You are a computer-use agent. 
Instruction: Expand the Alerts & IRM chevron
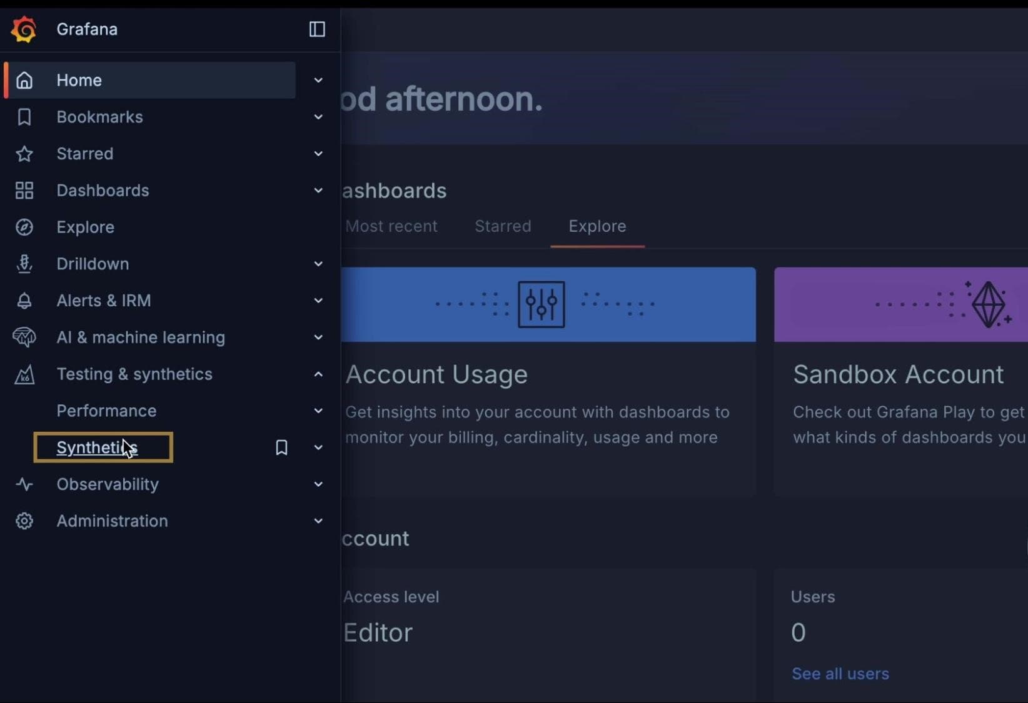pos(318,301)
